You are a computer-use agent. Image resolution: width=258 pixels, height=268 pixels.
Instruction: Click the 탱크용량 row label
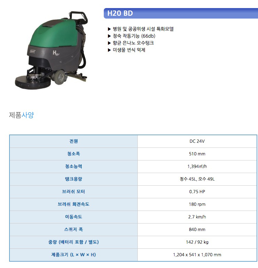[x=74, y=179]
